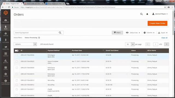Open the Actions dropdown
Screen dimensions: 175x98
click(x=25, y=44)
